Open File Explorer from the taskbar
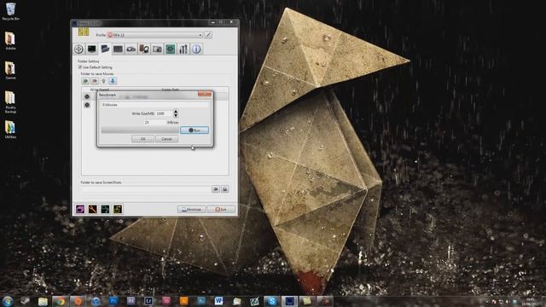The height and width of the screenshot is (307, 546). pyautogui.click(x=43, y=301)
